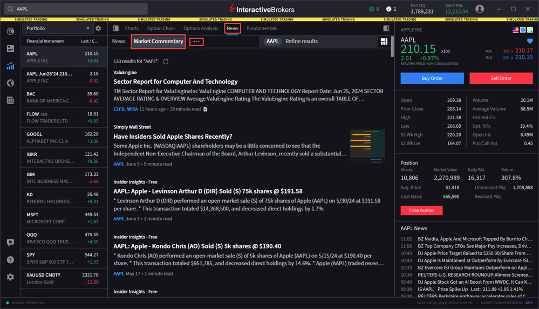Select the AAPL APPLE INC stock watchlist row
Image resolution: width=539 pixels, height=309 pixels.
(x=64, y=57)
